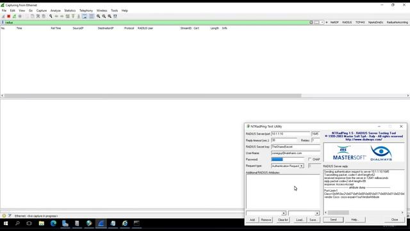Apply the TCPHS filter shortcut button
Image resolution: width=410 pixels, height=231 pixels.
[x=360, y=22]
